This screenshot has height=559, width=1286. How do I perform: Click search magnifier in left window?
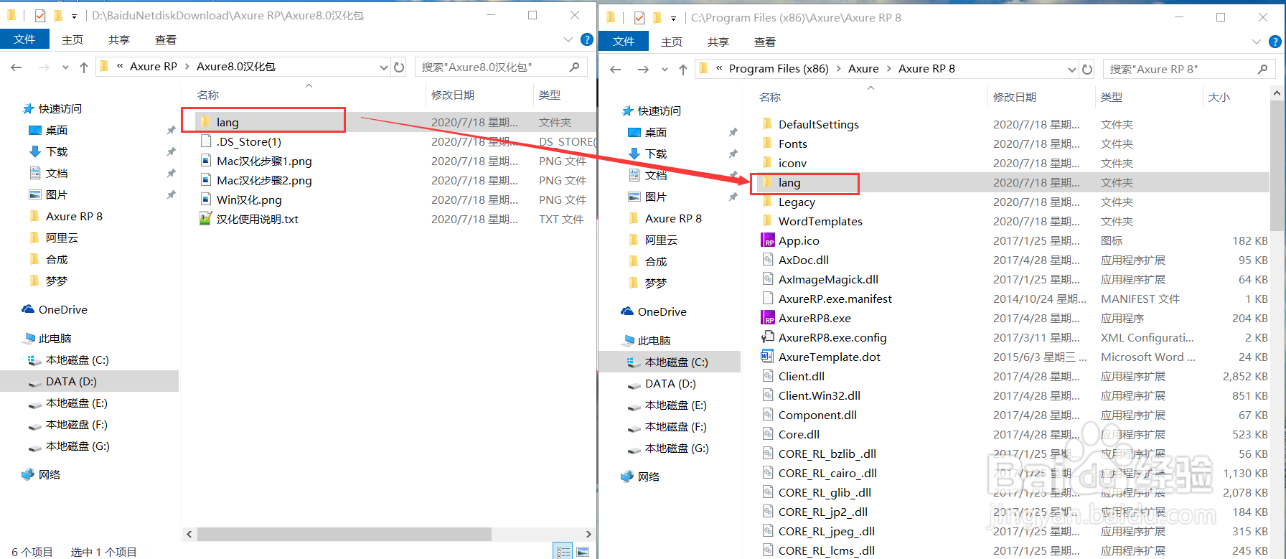click(574, 67)
